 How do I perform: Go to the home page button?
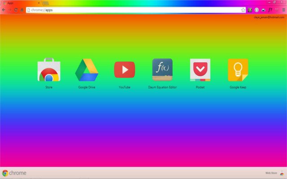(22, 10)
